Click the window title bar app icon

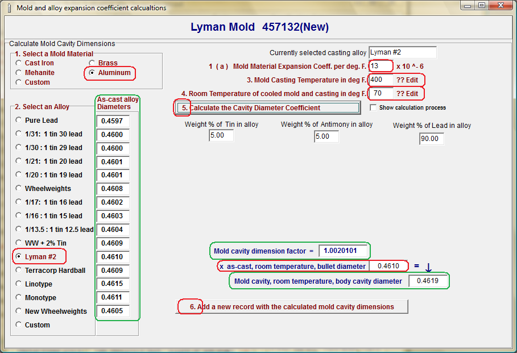click(9, 7)
